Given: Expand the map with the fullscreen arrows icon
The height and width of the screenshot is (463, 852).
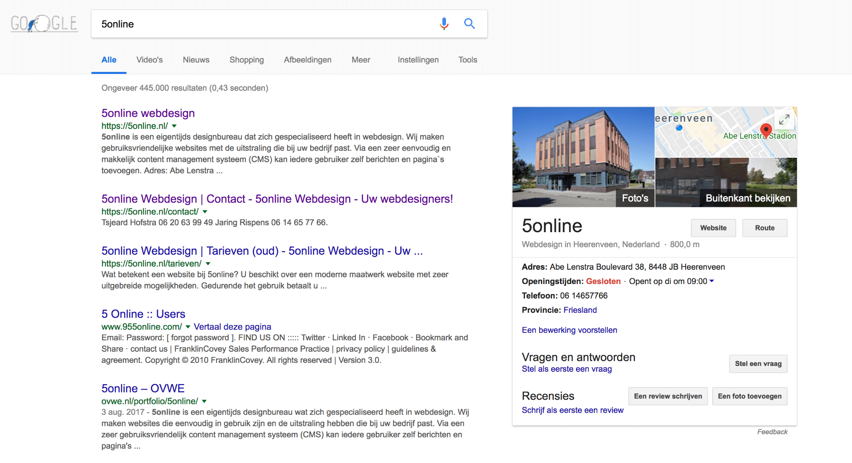Looking at the screenshot, I should click(x=784, y=120).
